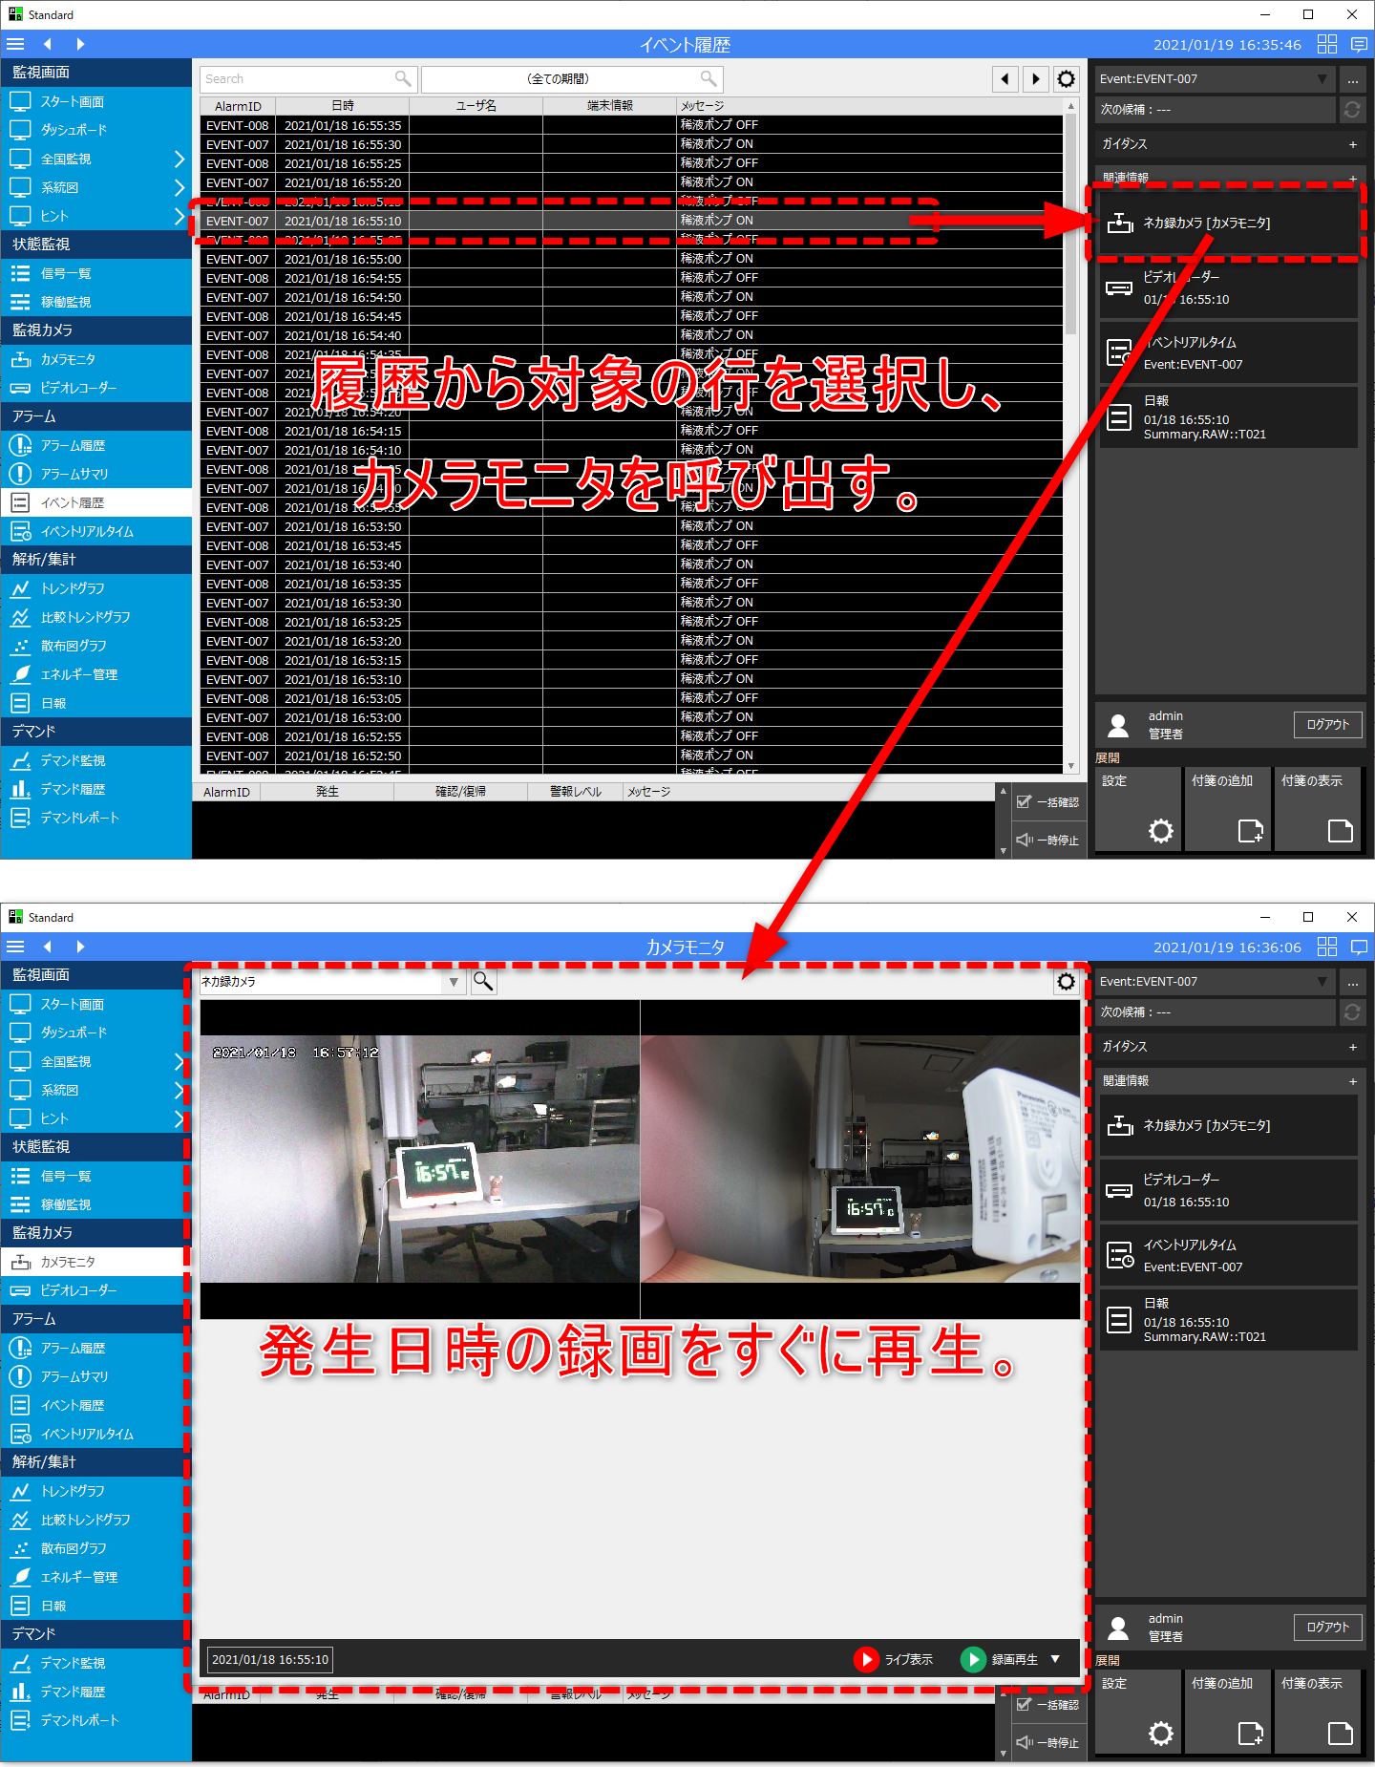The height and width of the screenshot is (1767, 1375).
Task: Click the camera search magnifier in カメラモニタ window
Action: pos(483,982)
